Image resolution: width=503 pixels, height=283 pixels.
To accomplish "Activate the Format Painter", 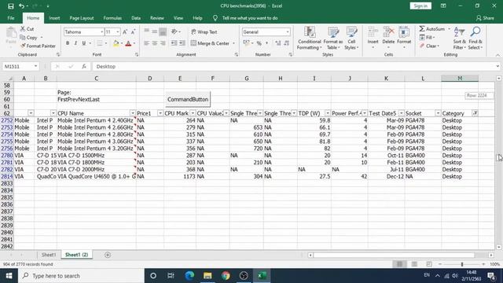I will (38, 46).
